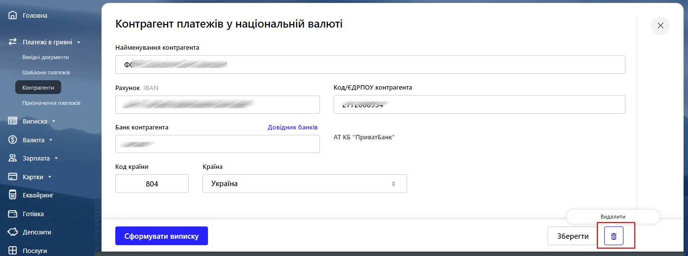Open the Довідник банків link
Screen dimensions: 688x256
click(293, 127)
